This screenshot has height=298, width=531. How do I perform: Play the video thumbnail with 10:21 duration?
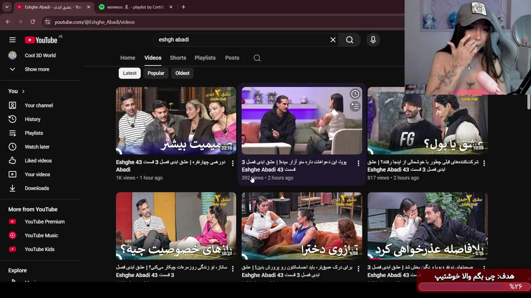pos(176,226)
